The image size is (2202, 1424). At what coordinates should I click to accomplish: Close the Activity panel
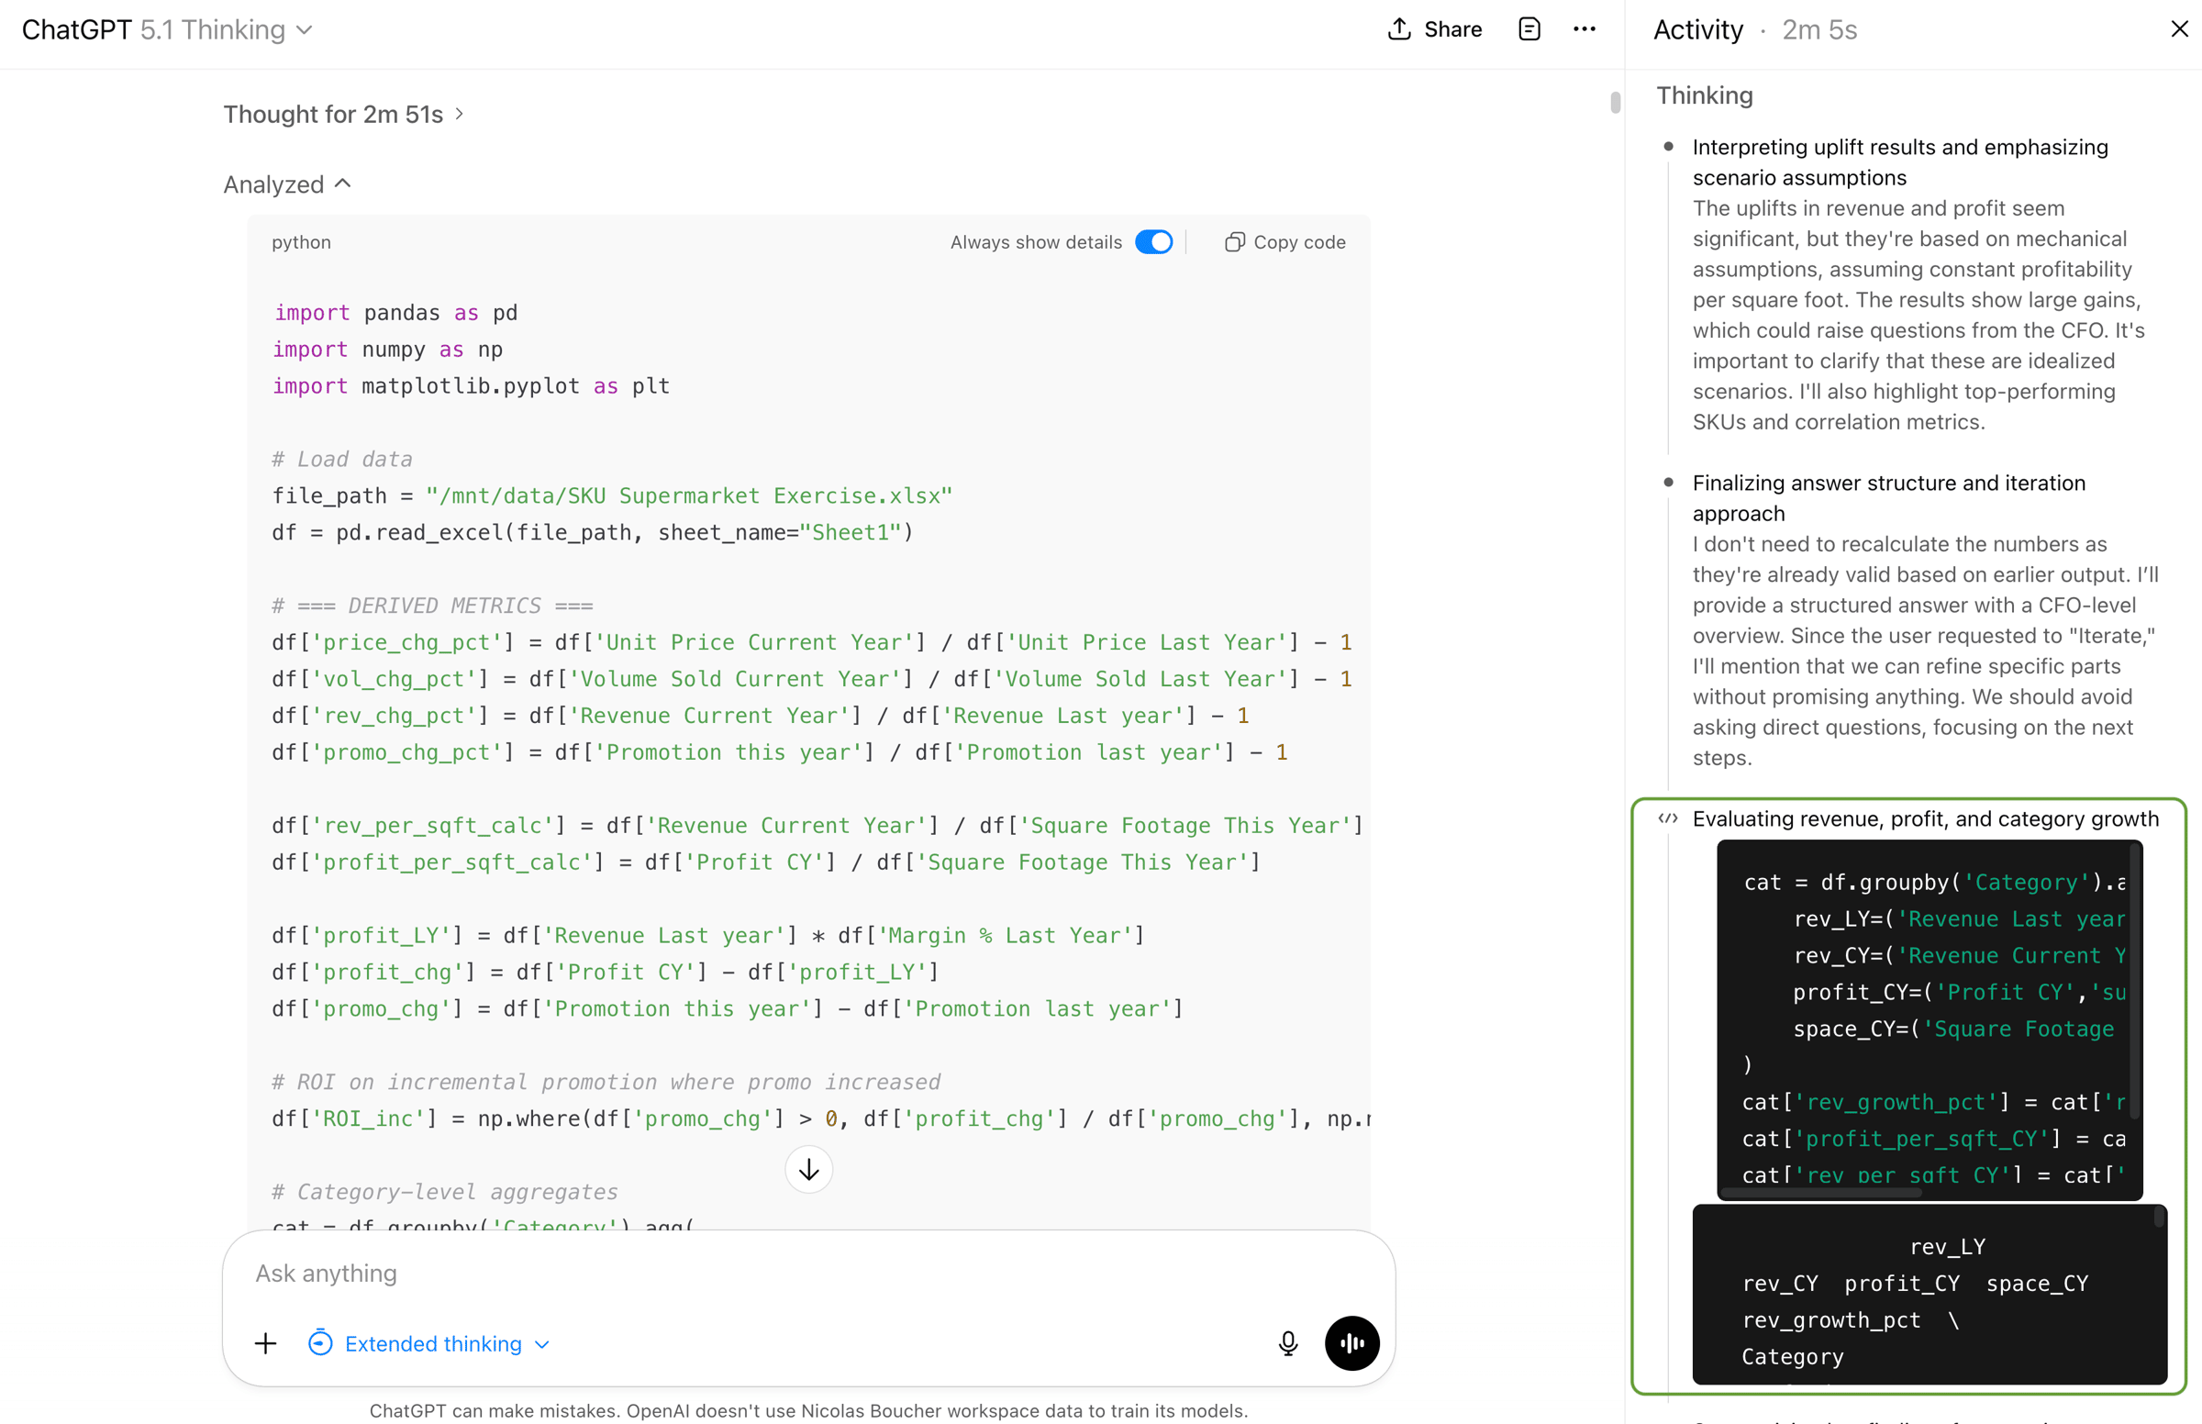click(x=2179, y=29)
